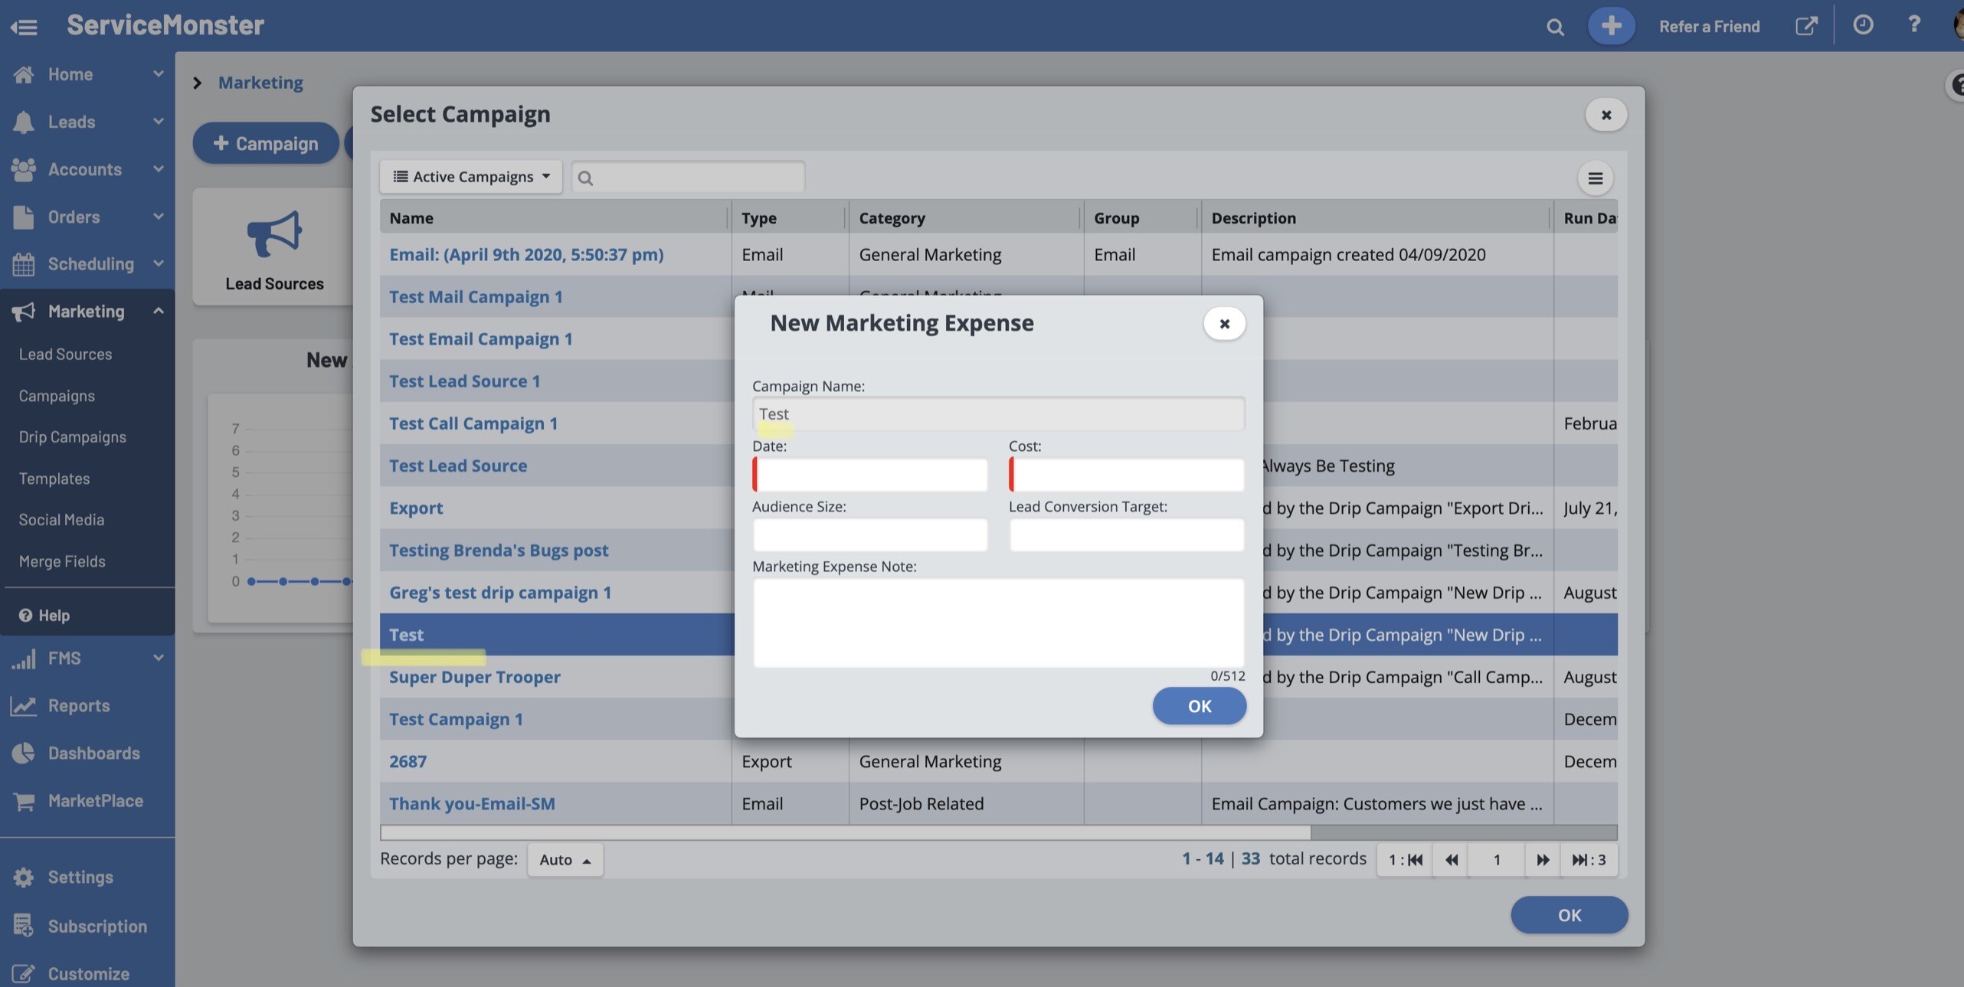Open the Active Campaigns filter dropdown
Image resolution: width=1964 pixels, height=987 pixels.
pyautogui.click(x=470, y=177)
